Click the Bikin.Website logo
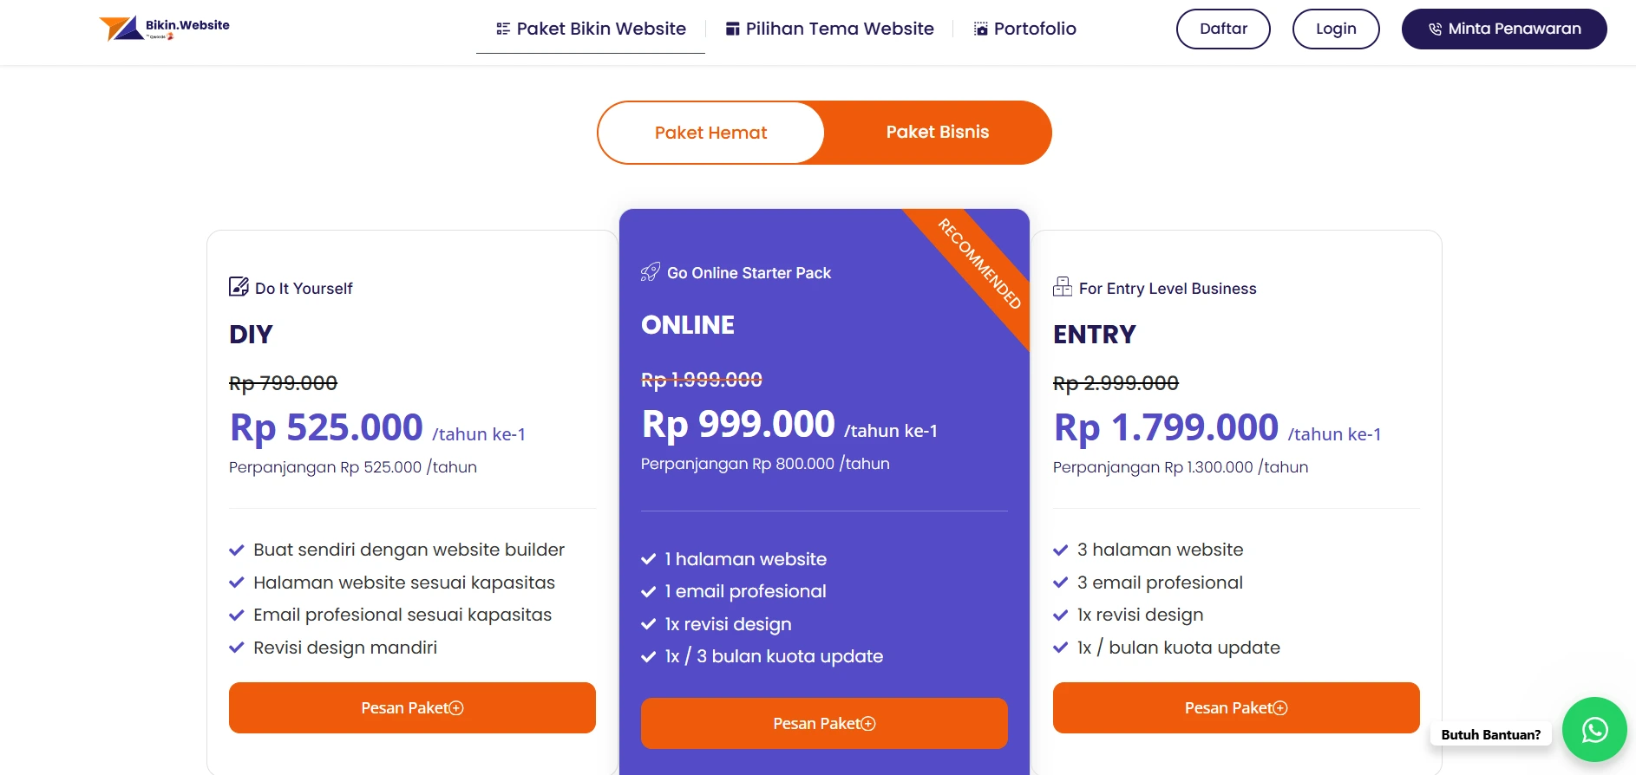The image size is (1636, 775). pyautogui.click(x=164, y=29)
